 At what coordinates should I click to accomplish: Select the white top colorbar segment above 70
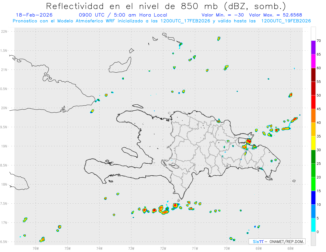coord(313,34)
